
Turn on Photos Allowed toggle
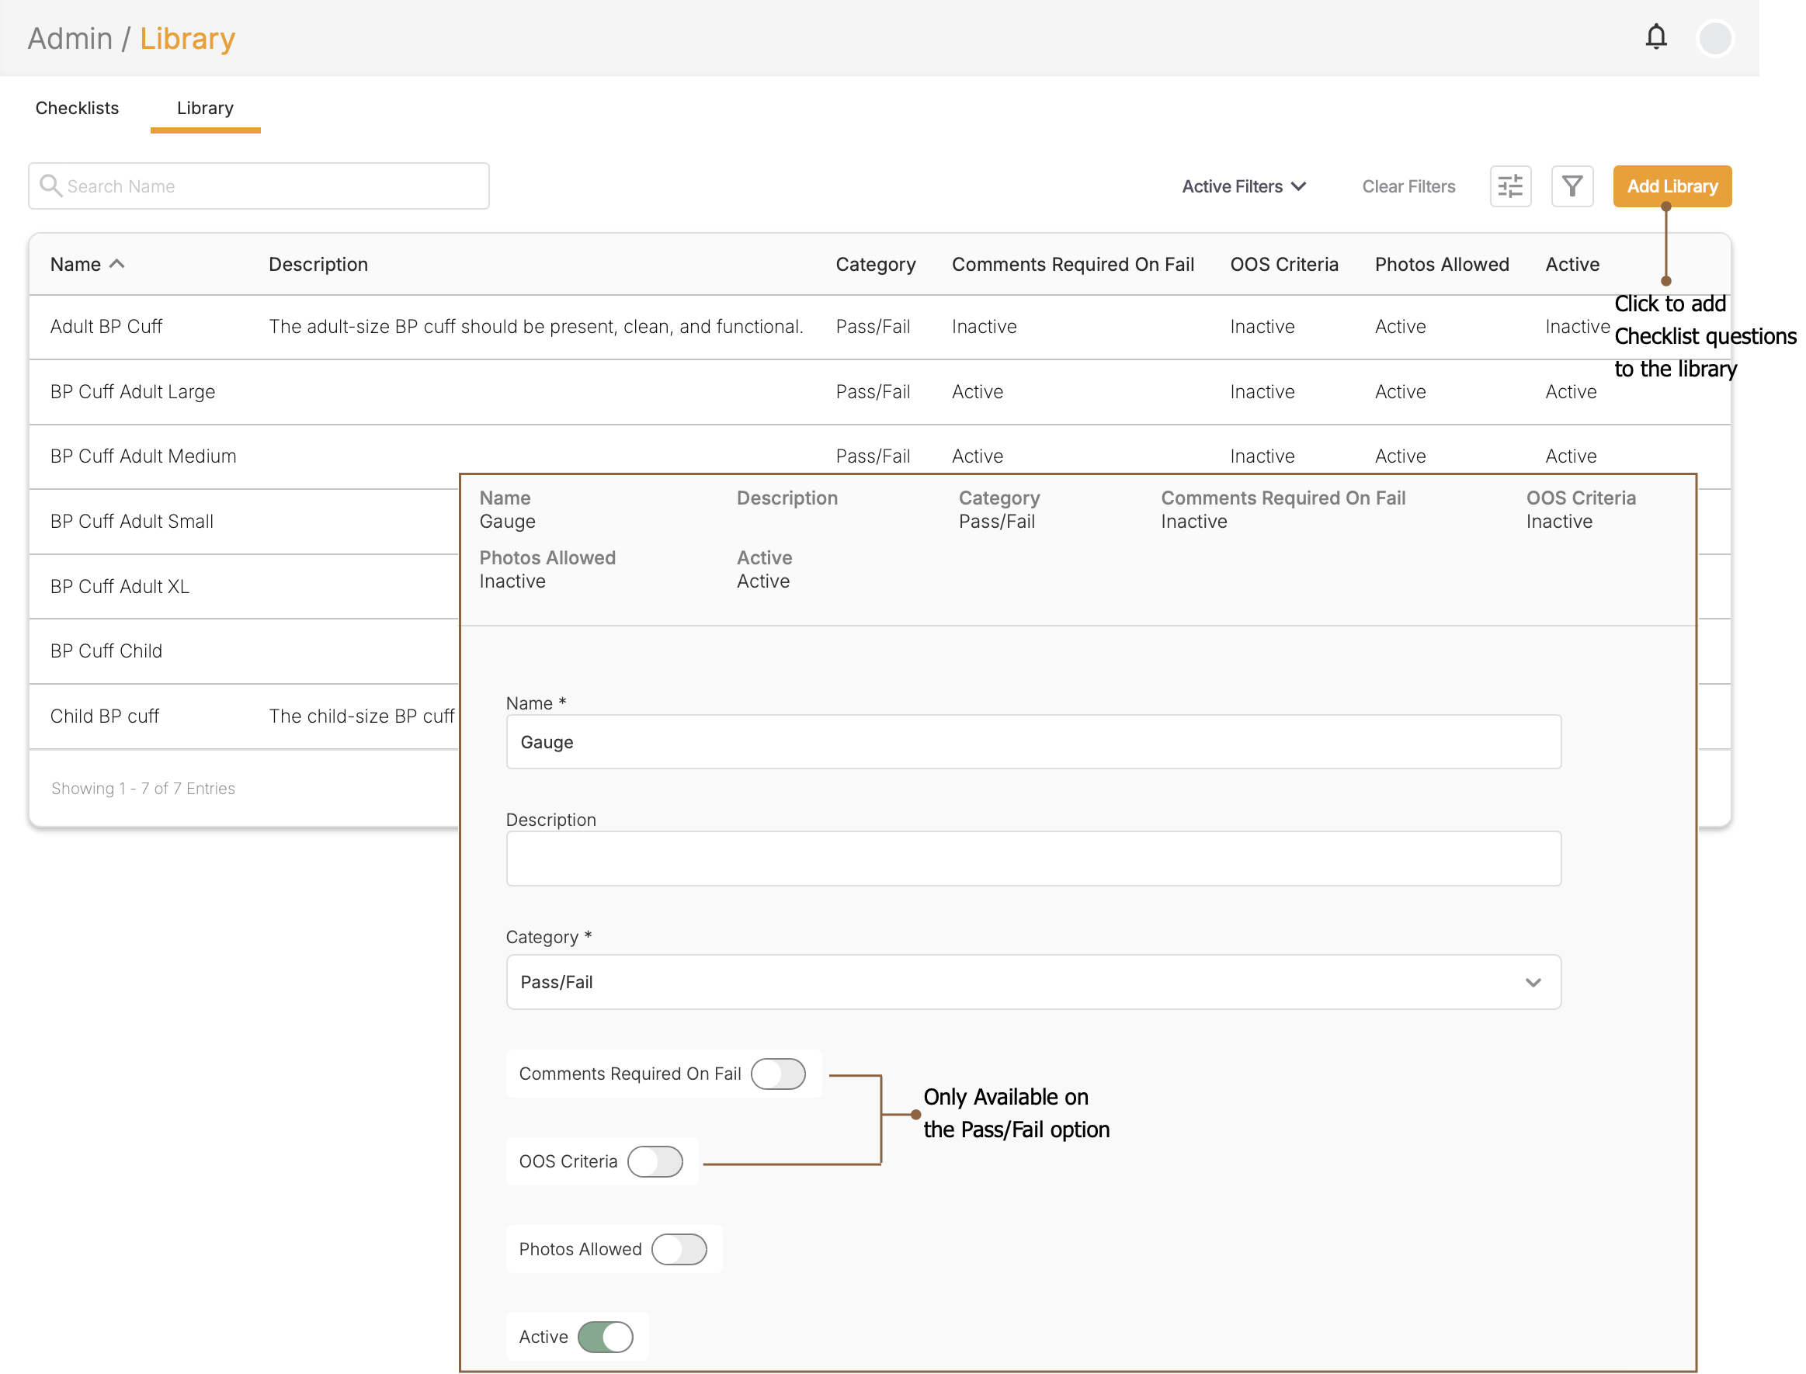tap(679, 1249)
